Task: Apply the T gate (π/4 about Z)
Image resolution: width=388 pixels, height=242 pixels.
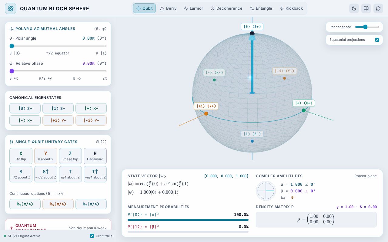Action: (x=70, y=174)
